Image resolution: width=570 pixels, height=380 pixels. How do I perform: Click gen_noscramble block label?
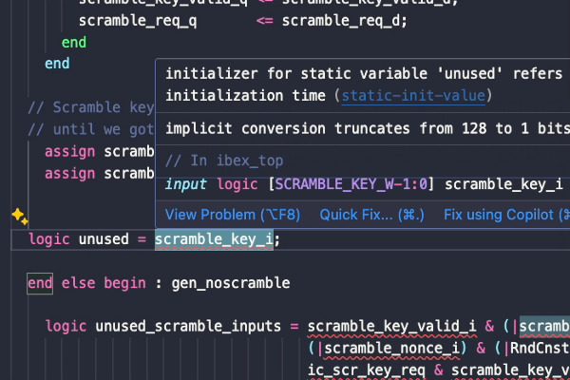point(231,283)
